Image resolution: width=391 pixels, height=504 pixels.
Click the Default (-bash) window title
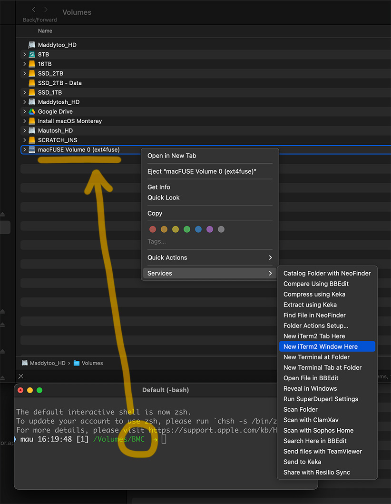166,390
